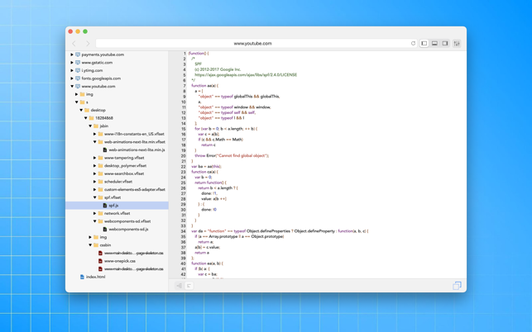
Task: Collapse the cssbin folder
Action: point(90,245)
